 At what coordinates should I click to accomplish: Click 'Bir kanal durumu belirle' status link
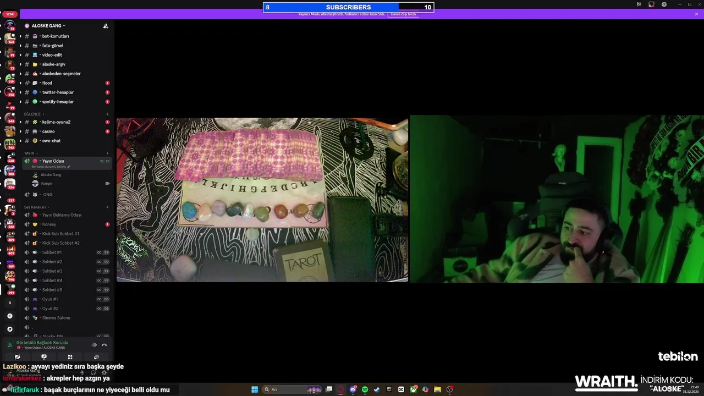tap(51, 167)
